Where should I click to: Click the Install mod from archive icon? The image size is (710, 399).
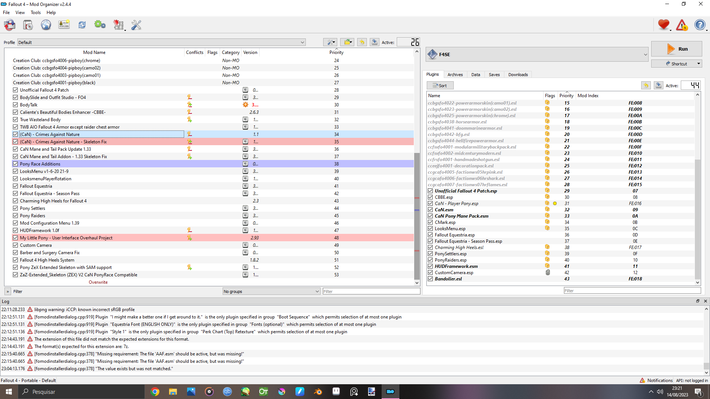[x=28, y=25]
